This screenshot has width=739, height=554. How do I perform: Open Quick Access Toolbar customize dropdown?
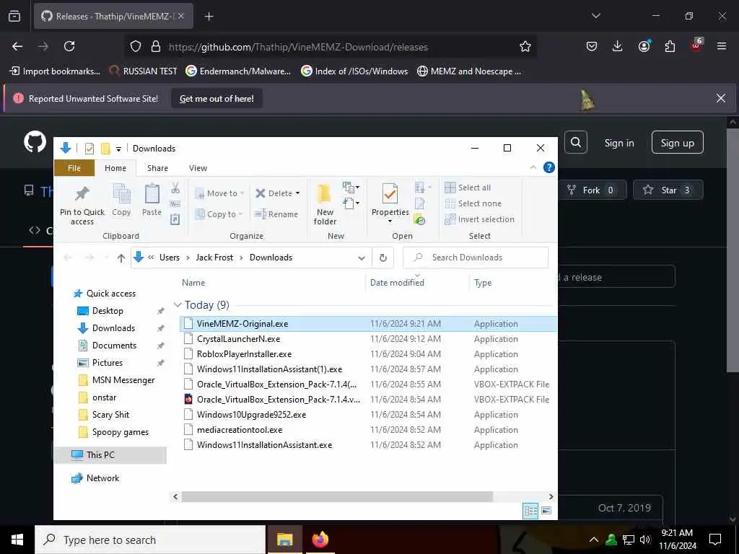point(119,149)
